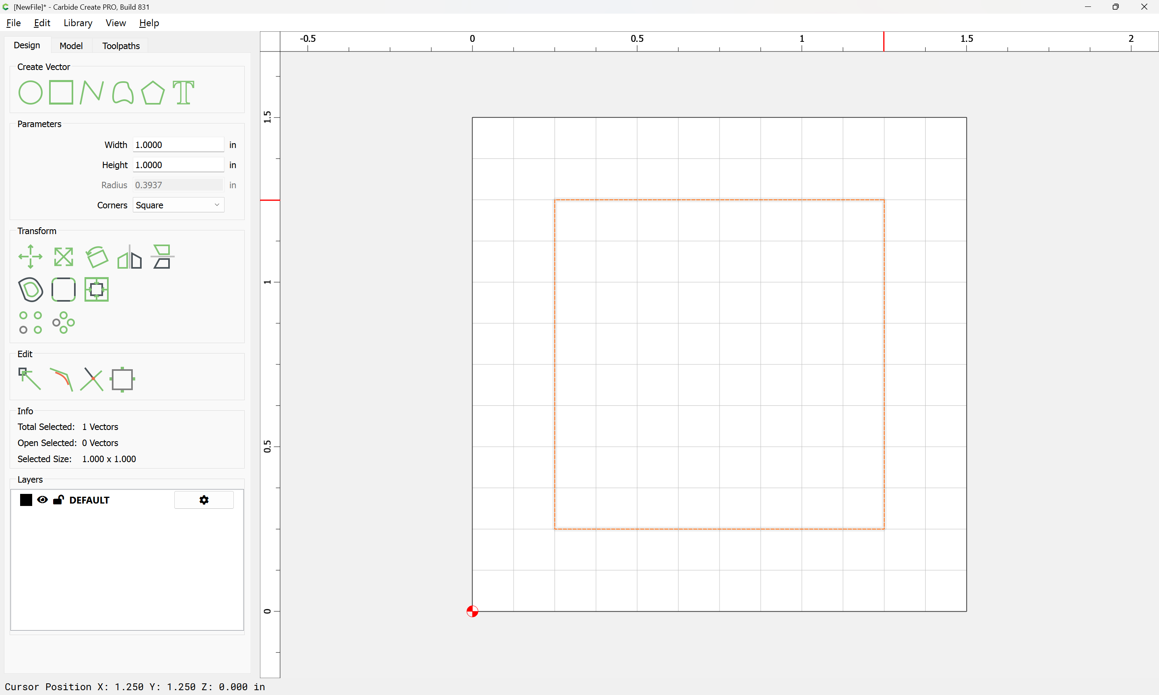Select the Create Rectangle tool
This screenshot has height=695, width=1159.
click(x=61, y=92)
